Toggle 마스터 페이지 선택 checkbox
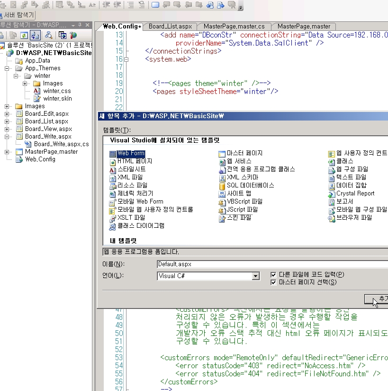This screenshot has height=391, width=388. (x=273, y=282)
